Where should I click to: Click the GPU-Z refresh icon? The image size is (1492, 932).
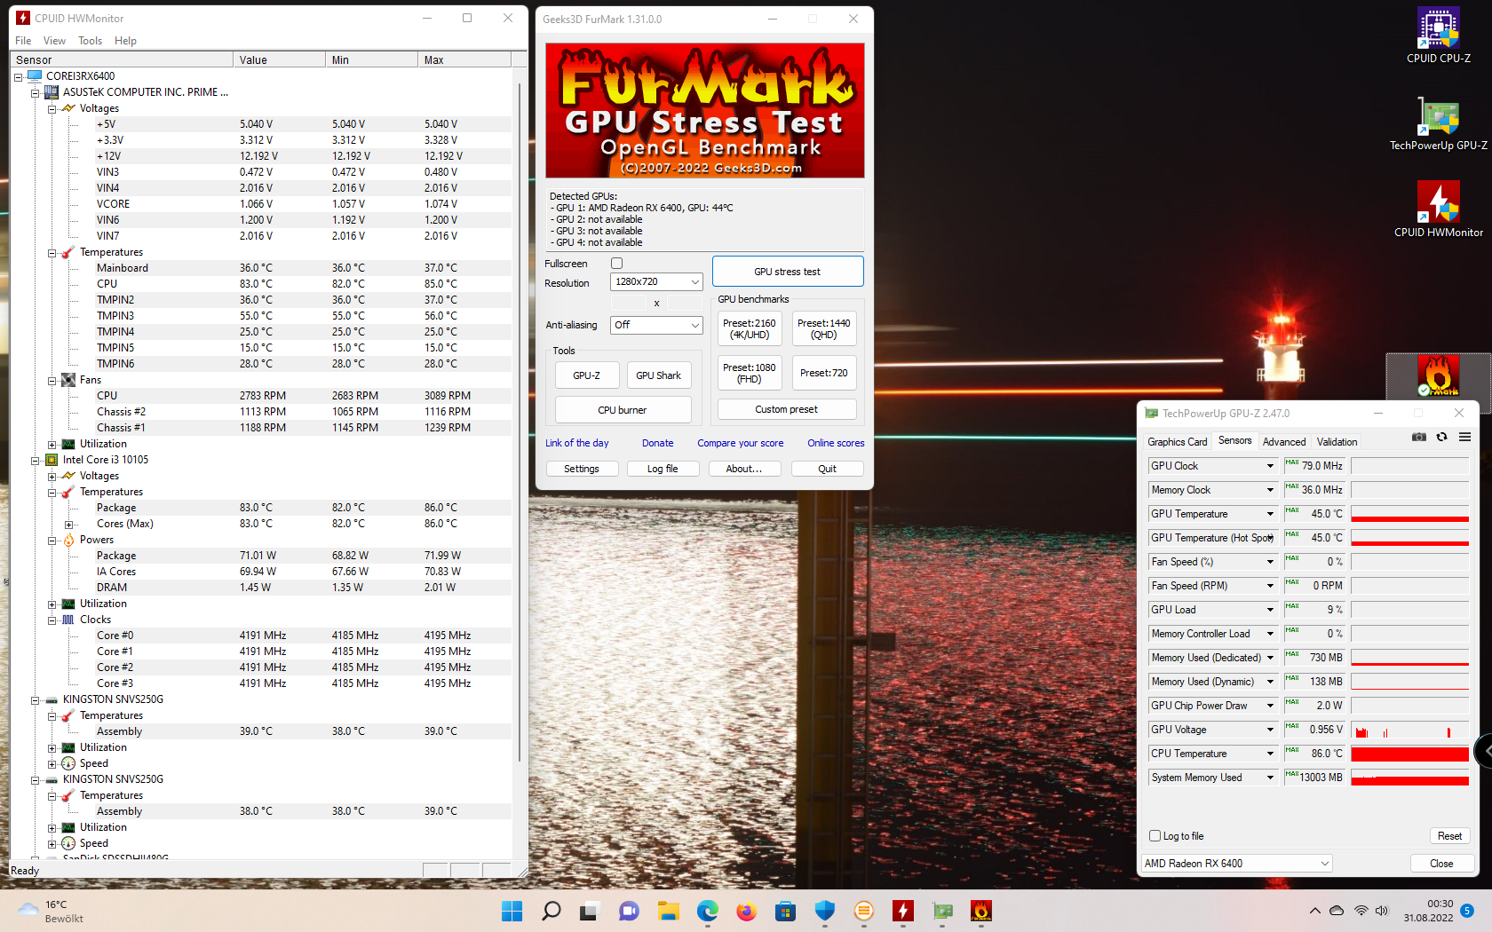click(1441, 437)
